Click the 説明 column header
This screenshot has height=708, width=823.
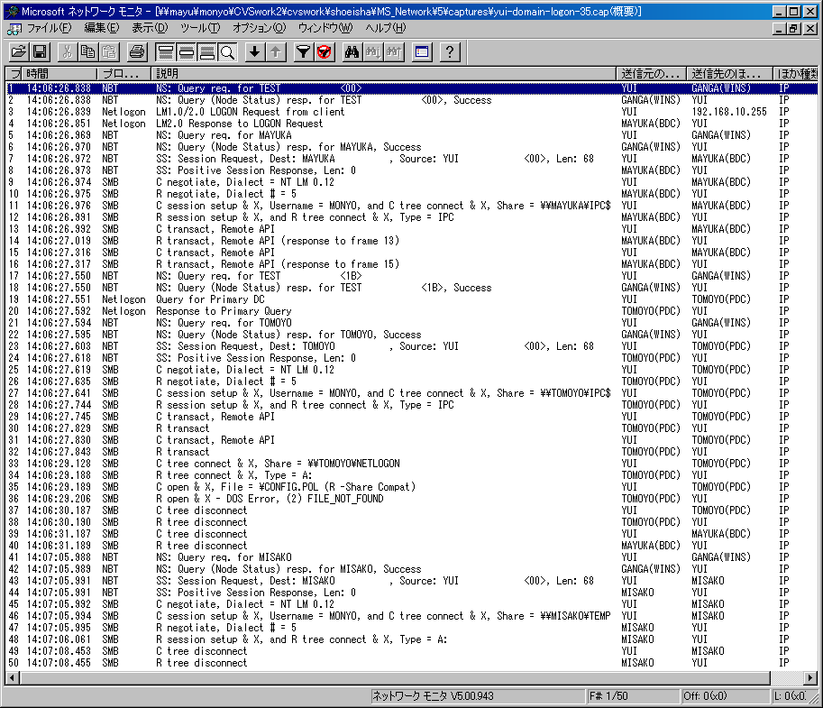[x=383, y=74]
